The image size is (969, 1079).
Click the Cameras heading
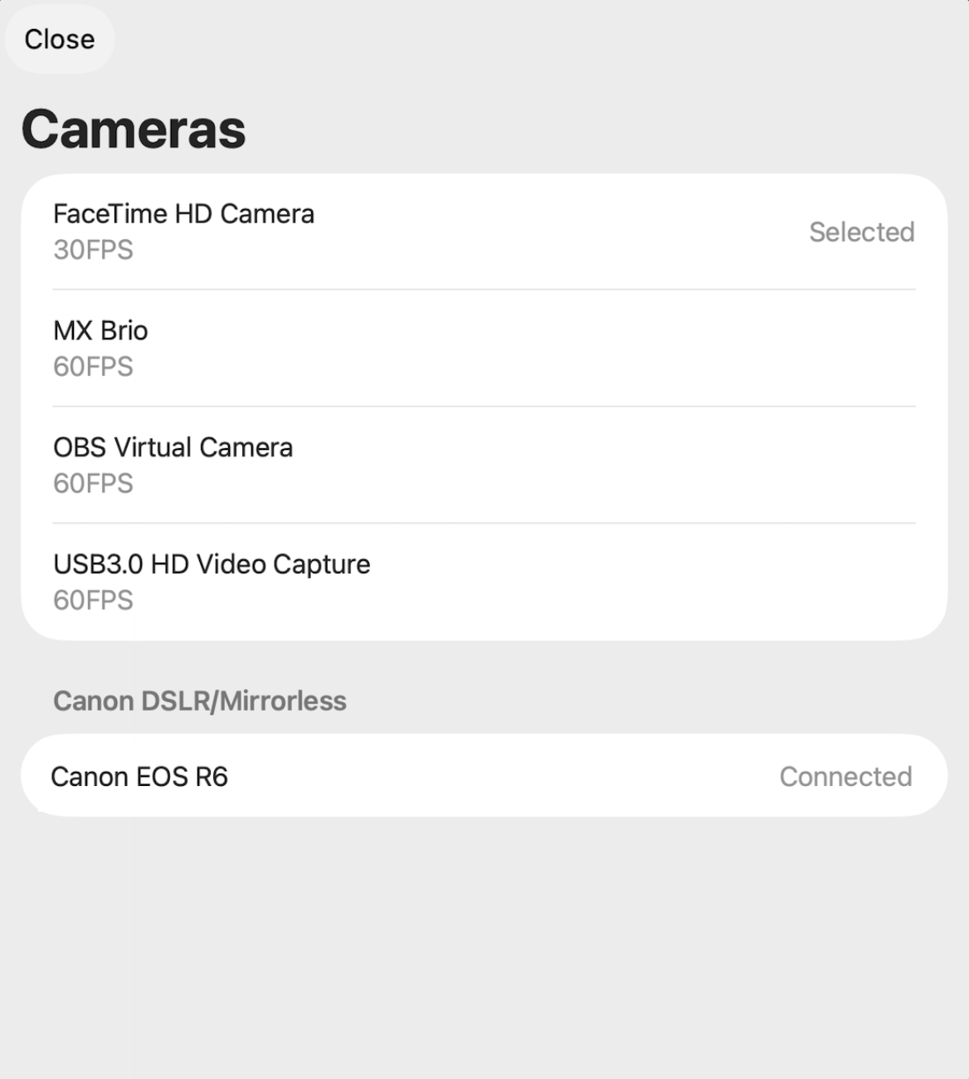(134, 129)
